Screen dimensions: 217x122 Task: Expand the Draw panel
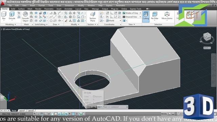[x=56, y=24]
